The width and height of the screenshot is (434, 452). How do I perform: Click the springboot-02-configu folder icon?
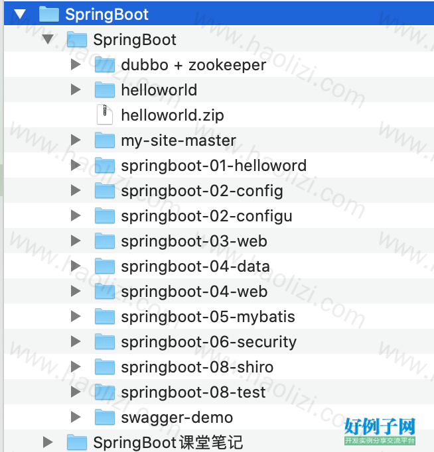tap(105, 215)
